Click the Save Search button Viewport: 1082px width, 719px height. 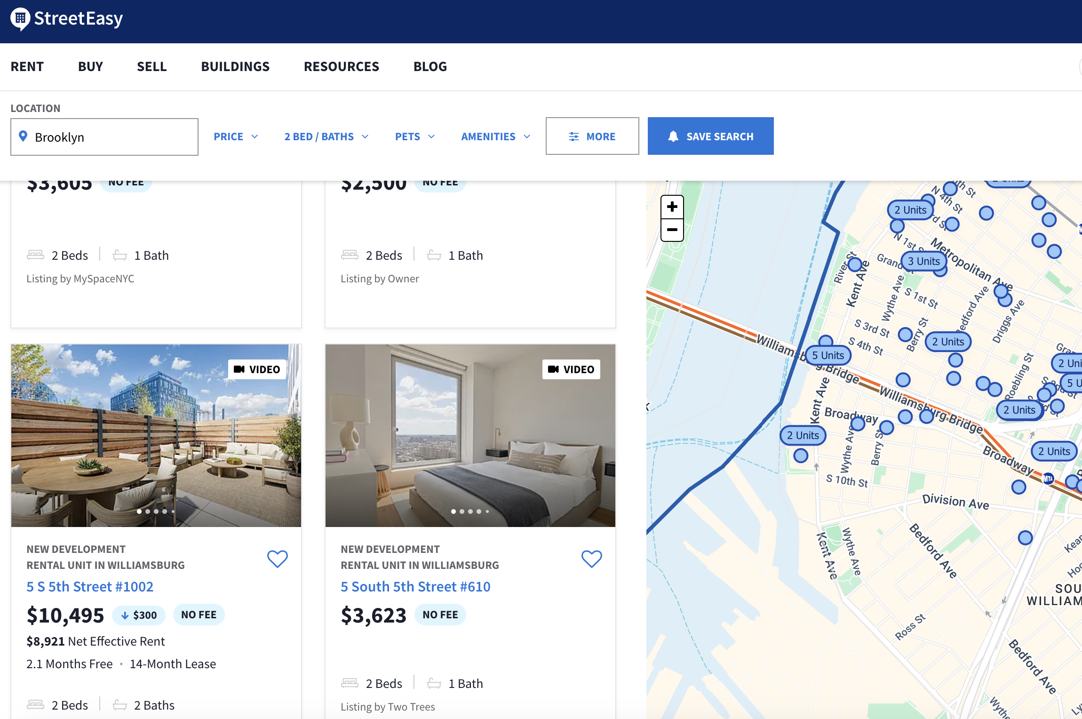coord(710,136)
